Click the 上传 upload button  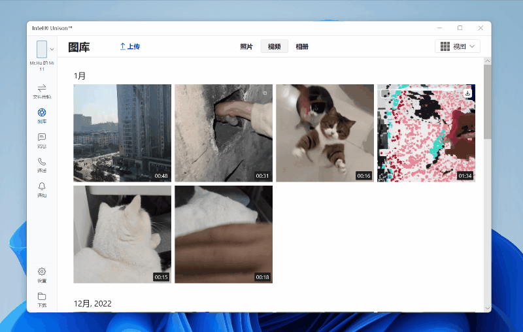(129, 46)
